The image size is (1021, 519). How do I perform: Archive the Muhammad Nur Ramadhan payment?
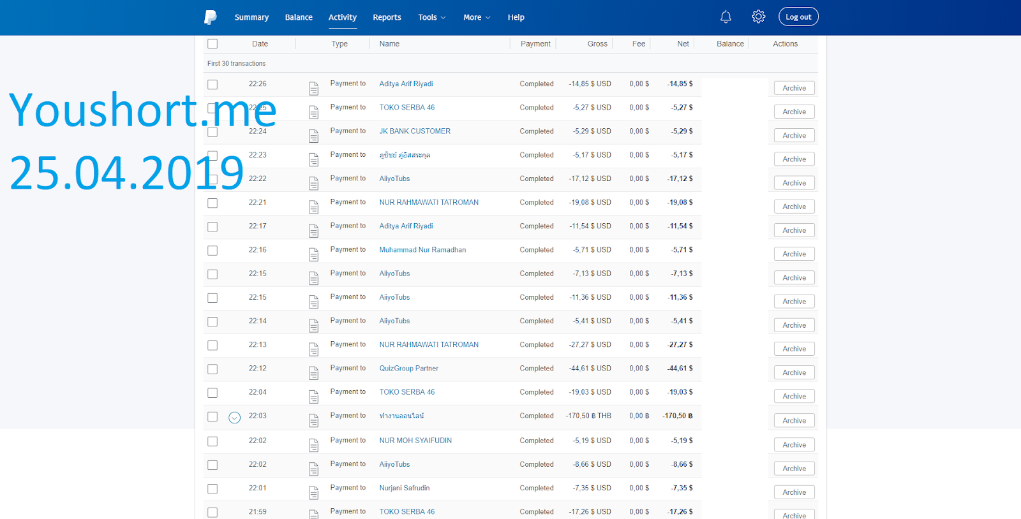[x=794, y=254]
